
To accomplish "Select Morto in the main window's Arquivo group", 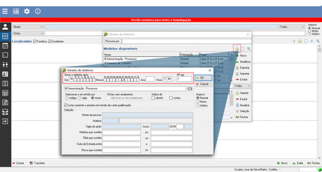I will tap(310, 31).
